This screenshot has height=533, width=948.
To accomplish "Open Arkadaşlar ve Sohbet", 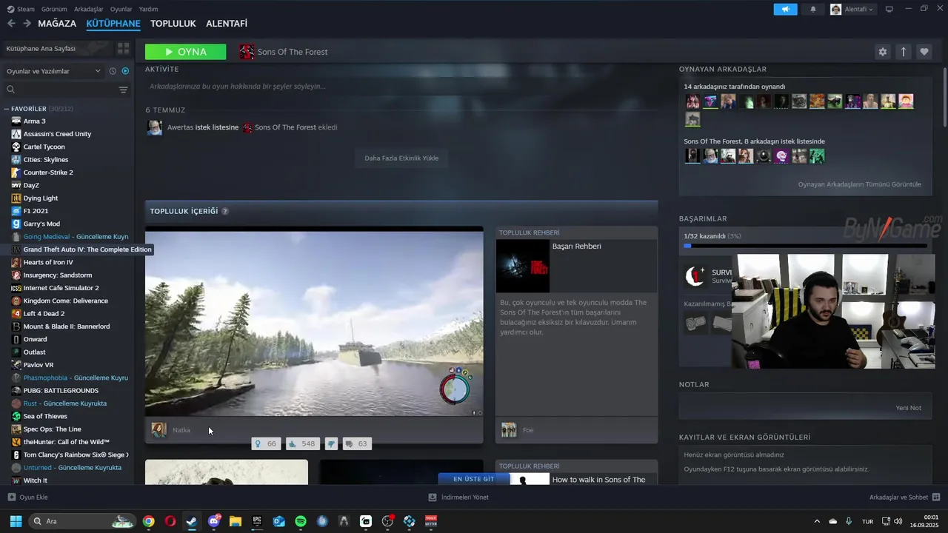I will pos(904,497).
